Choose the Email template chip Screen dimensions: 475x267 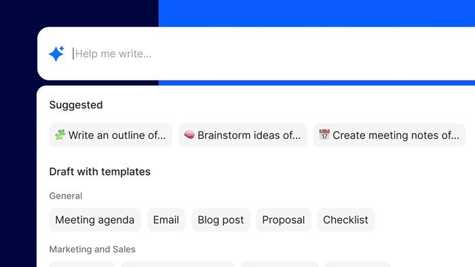pos(166,220)
